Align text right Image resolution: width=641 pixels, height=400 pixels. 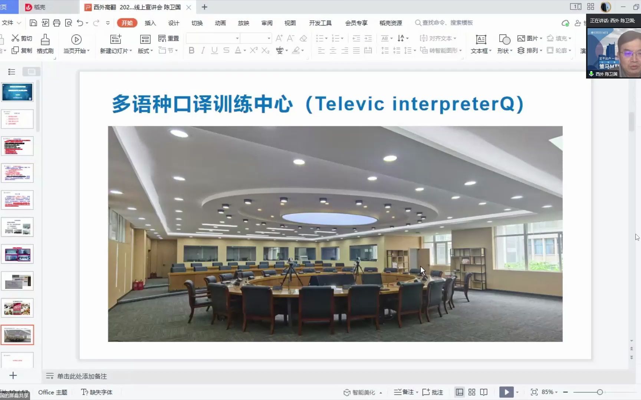[x=345, y=50]
